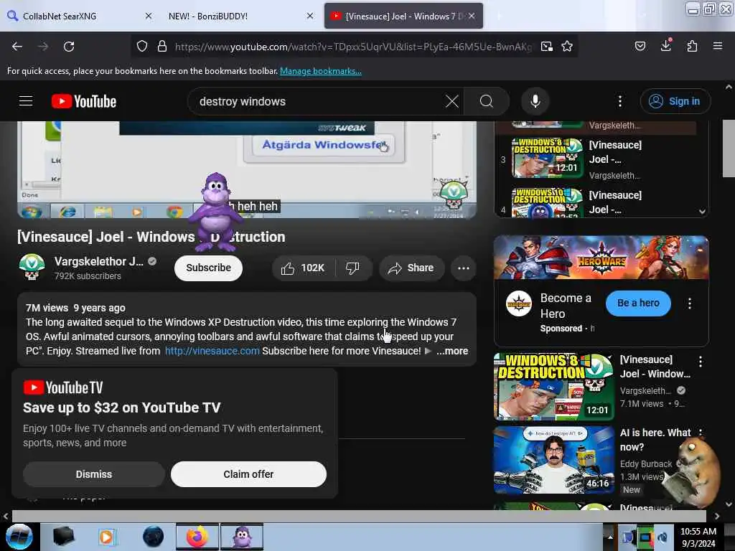Image resolution: width=735 pixels, height=551 pixels.
Task: Open more actions ellipsis beside Share
Action: pos(464,268)
